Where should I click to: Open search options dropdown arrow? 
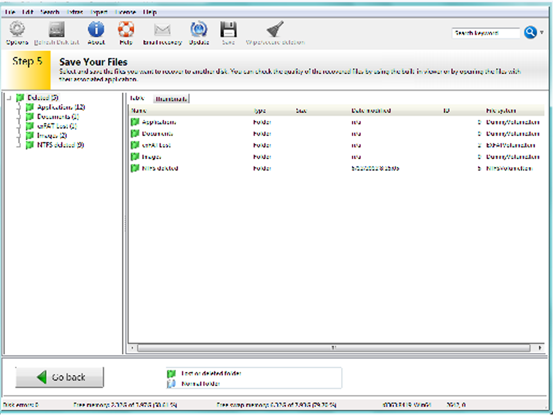[x=542, y=33]
